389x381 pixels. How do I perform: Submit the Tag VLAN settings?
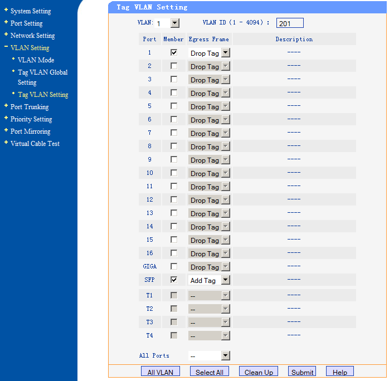[x=302, y=372]
